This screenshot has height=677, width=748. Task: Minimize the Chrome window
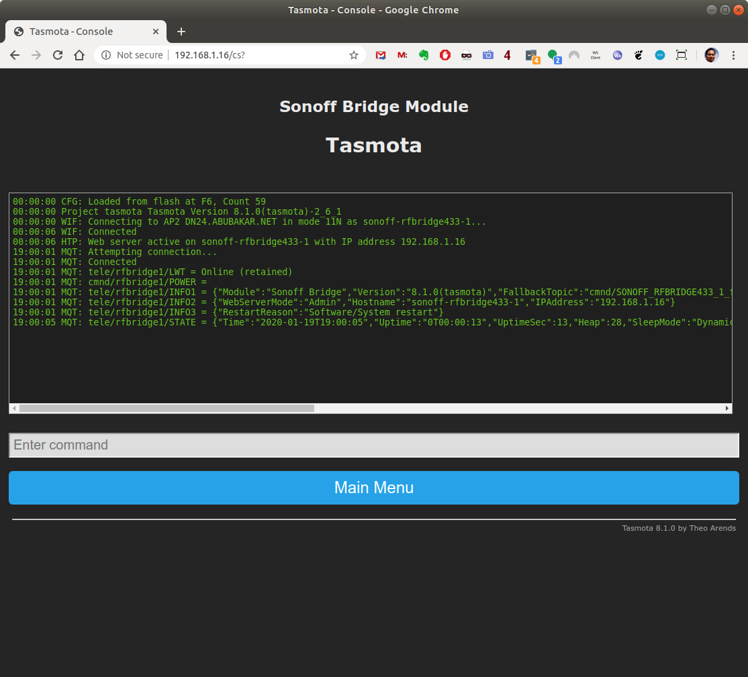pyautogui.click(x=711, y=10)
